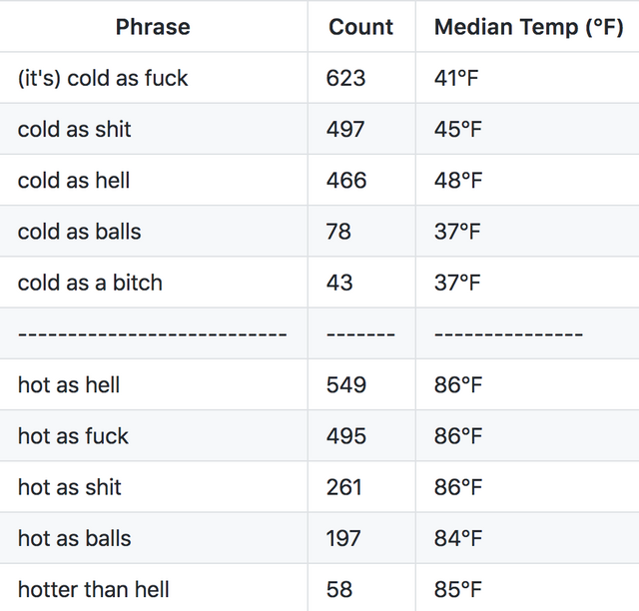
Task: Click the count value 497
Action: [345, 129]
